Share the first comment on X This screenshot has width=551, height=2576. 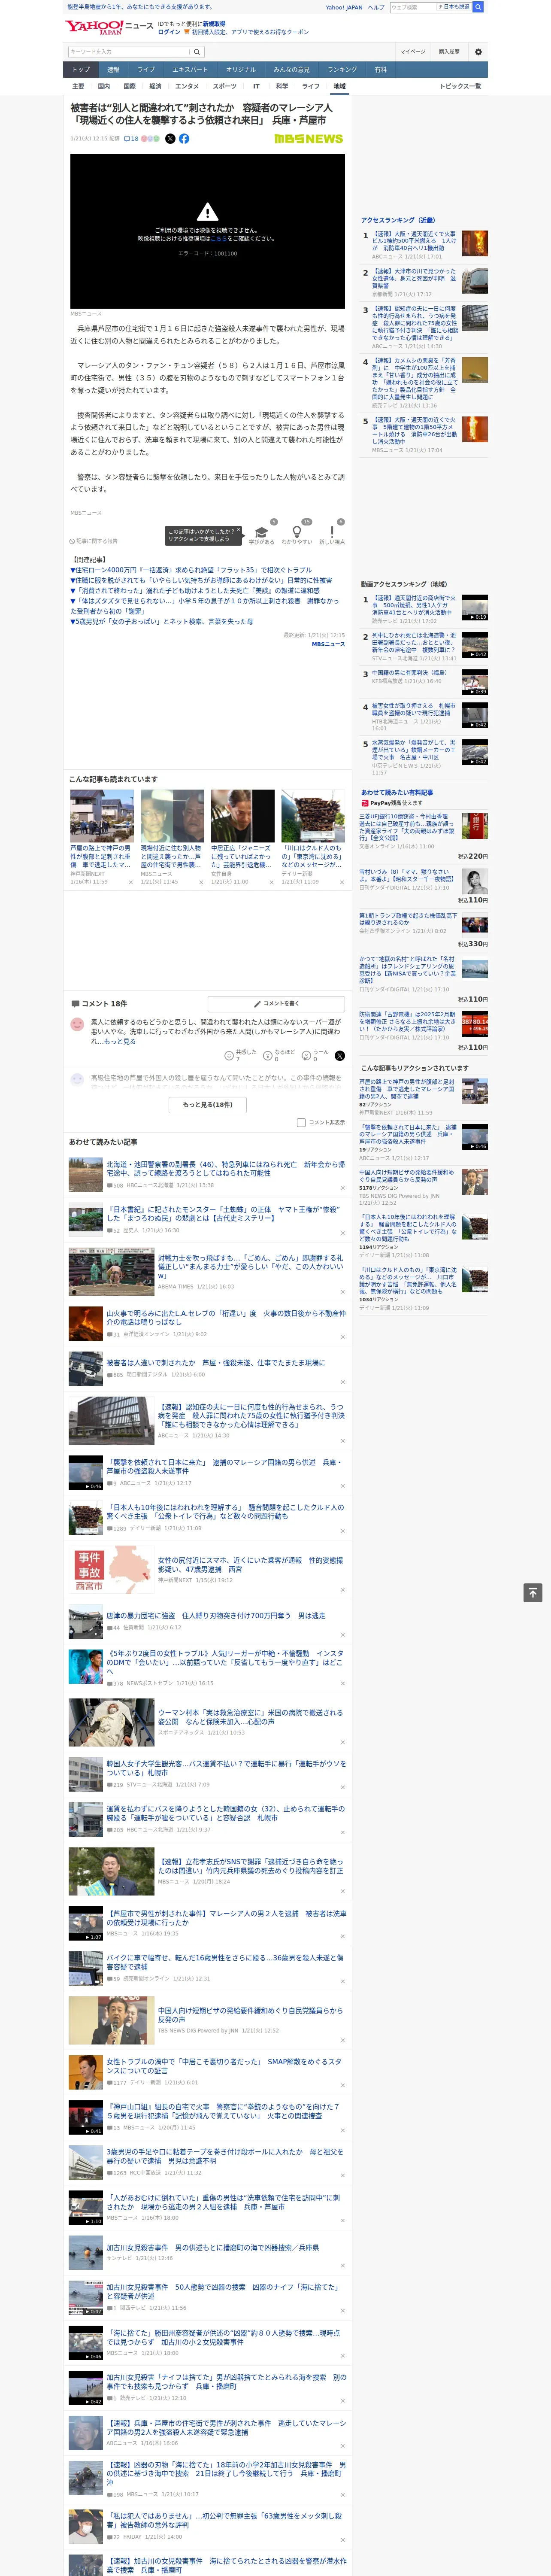(340, 1056)
